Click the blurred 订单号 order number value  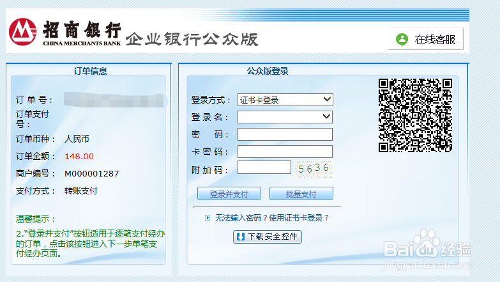(x=114, y=100)
